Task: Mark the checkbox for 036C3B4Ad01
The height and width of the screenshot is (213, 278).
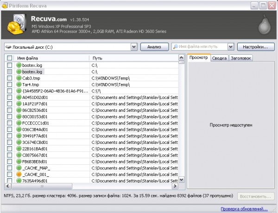Action: [9, 129]
